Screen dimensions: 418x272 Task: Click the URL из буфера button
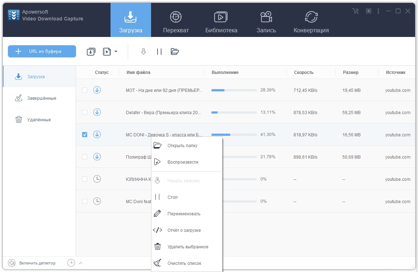click(x=42, y=51)
